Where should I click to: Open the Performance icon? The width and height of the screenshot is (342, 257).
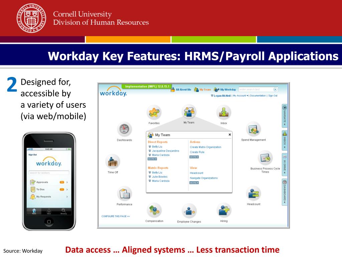pyautogui.click(x=124, y=194)
